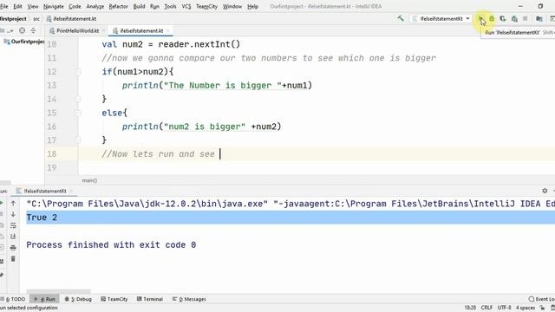Open the Edit menu
Image resolution: width=555 pixels, height=312 pixels.
pyautogui.click(x=17, y=6)
